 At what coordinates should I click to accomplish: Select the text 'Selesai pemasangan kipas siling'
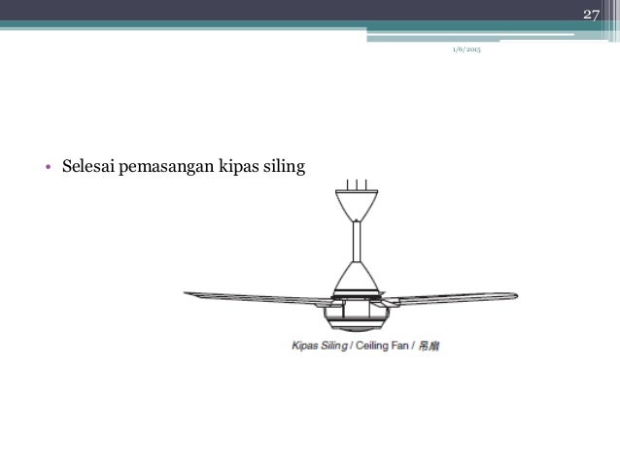184,166
